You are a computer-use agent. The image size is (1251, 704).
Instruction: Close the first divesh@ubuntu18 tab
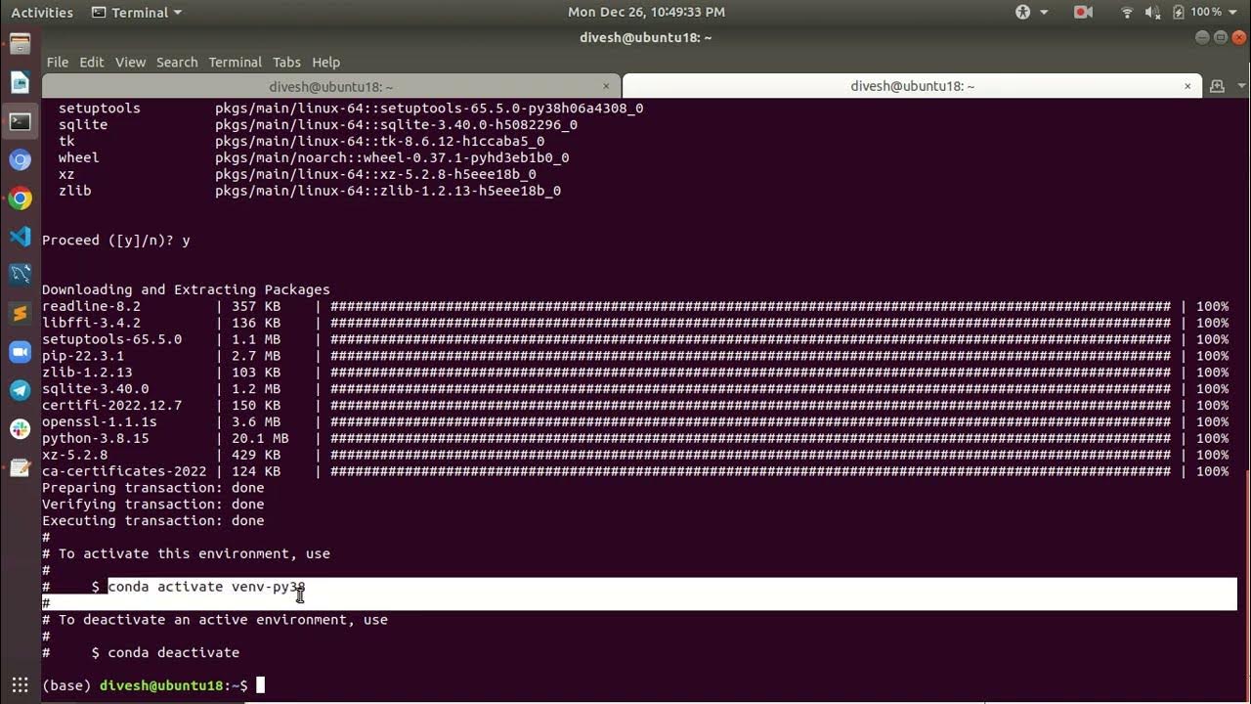606,86
